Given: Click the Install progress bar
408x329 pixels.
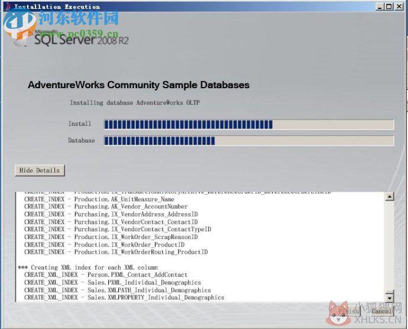Looking at the screenshot, I should tap(249, 124).
